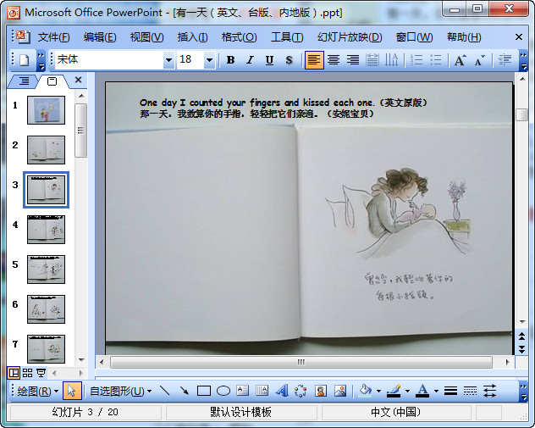Open the 窗口(W) menu
Screen dimensions: 535x428
click(414, 37)
